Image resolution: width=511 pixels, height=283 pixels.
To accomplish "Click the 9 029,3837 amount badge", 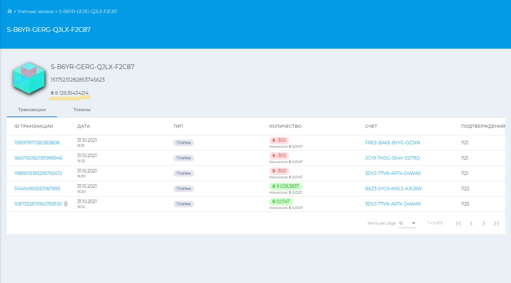I will tap(286, 186).
